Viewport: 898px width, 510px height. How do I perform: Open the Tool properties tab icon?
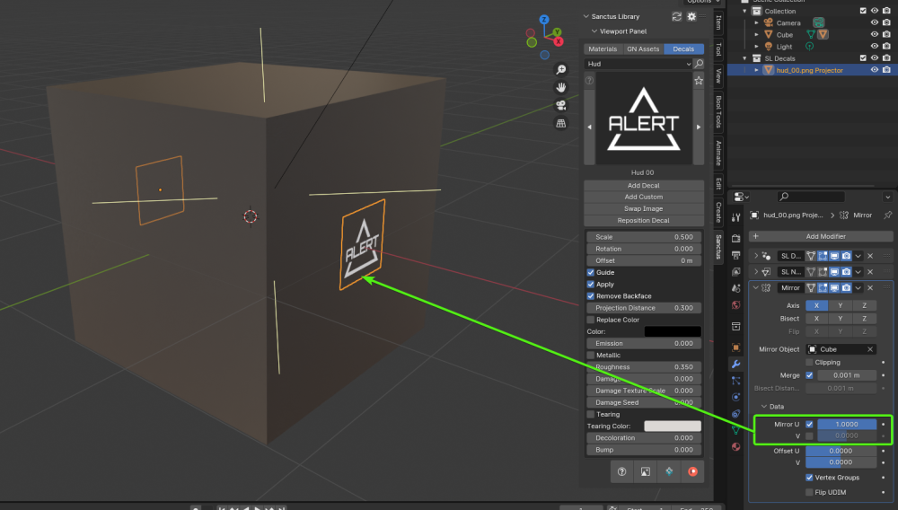pos(736,217)
